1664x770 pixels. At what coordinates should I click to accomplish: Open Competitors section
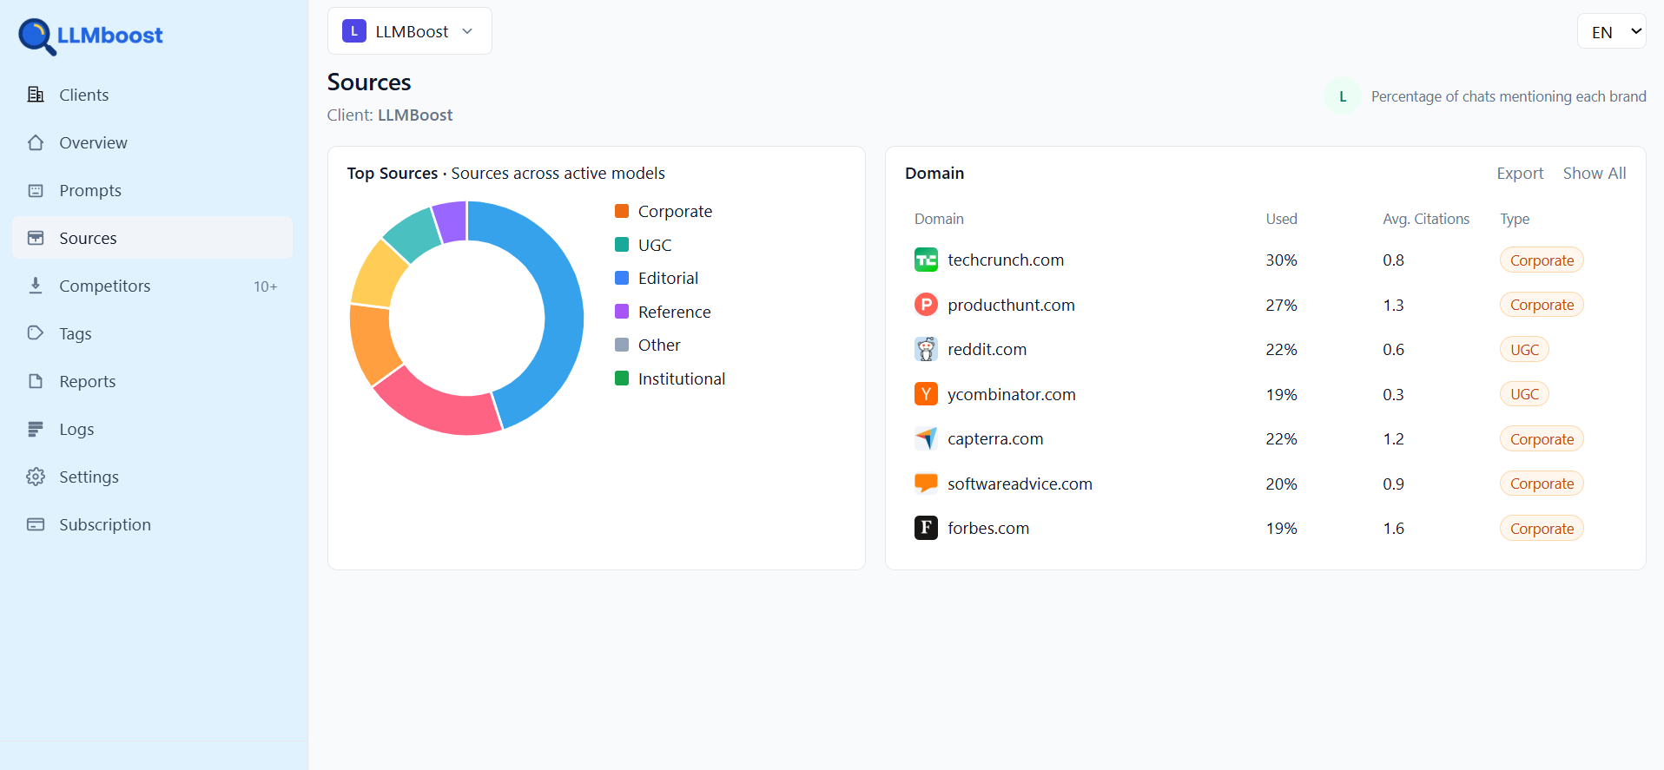point(152,286)
